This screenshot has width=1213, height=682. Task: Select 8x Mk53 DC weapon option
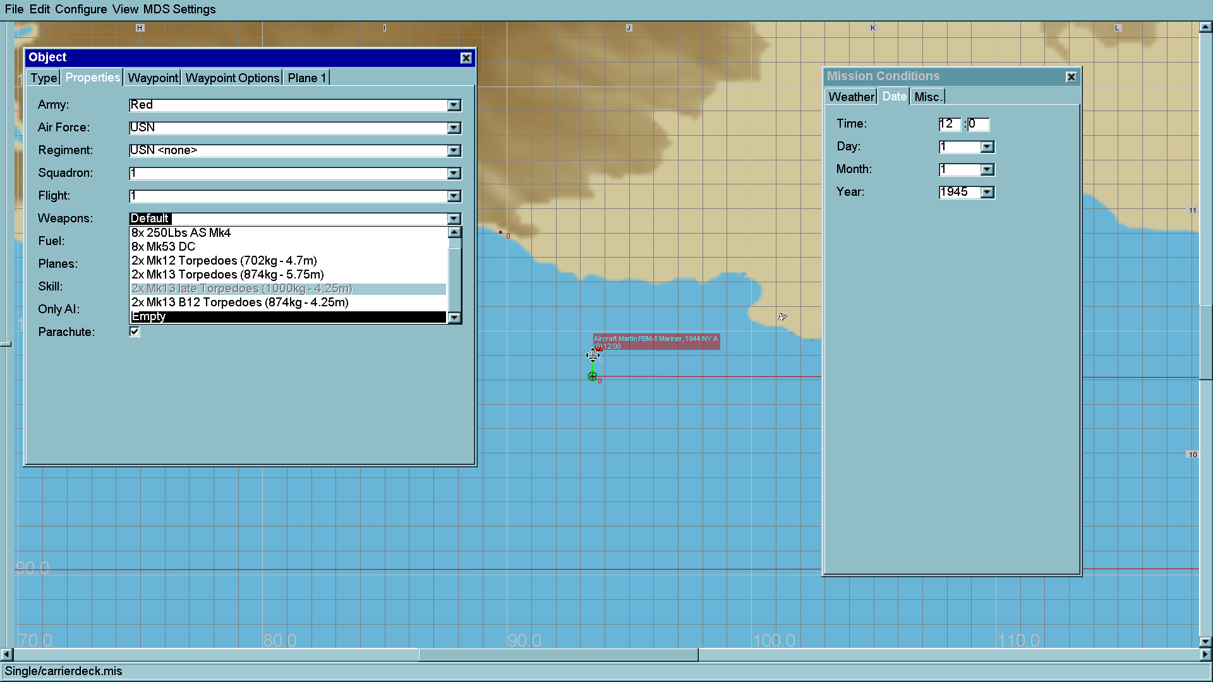[x=164, y=246]
